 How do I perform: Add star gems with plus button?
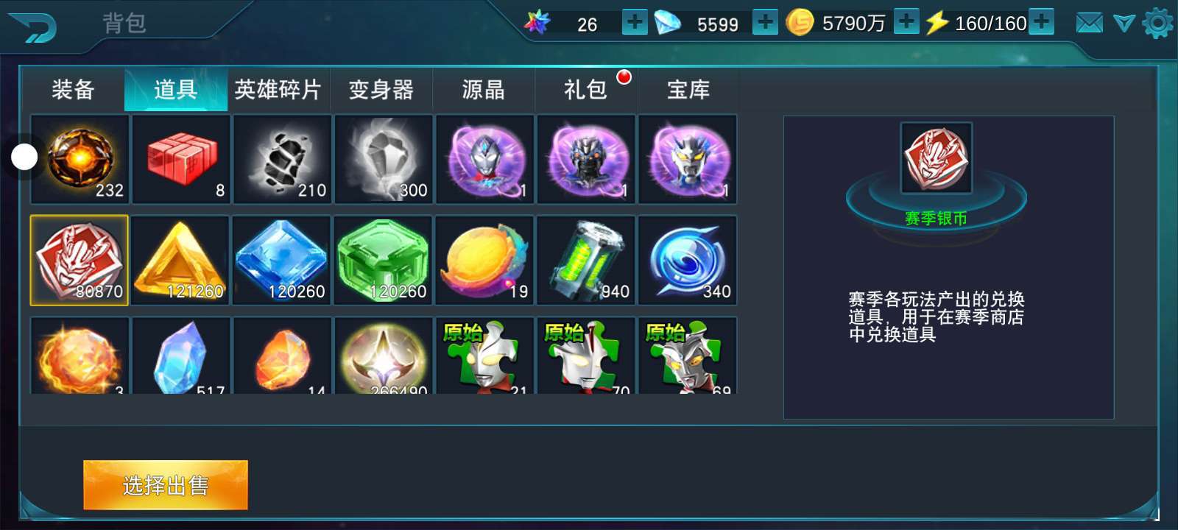[x=635, y=22]
